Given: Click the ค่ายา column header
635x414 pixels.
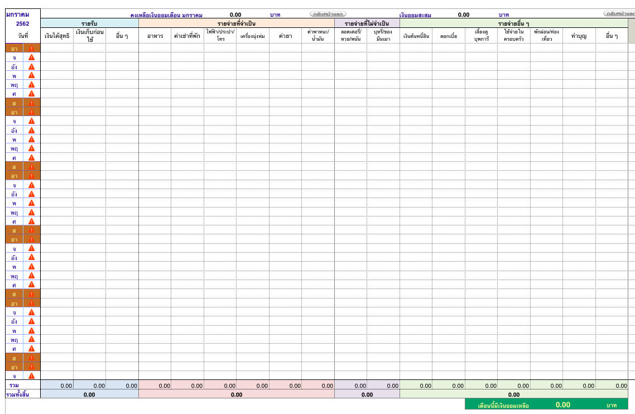Looking at the screenshot, I should (x=285, y=36).
